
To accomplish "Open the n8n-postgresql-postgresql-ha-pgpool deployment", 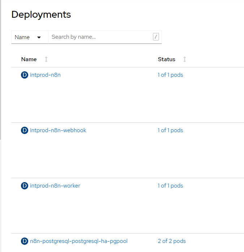I will pos(78,241).
